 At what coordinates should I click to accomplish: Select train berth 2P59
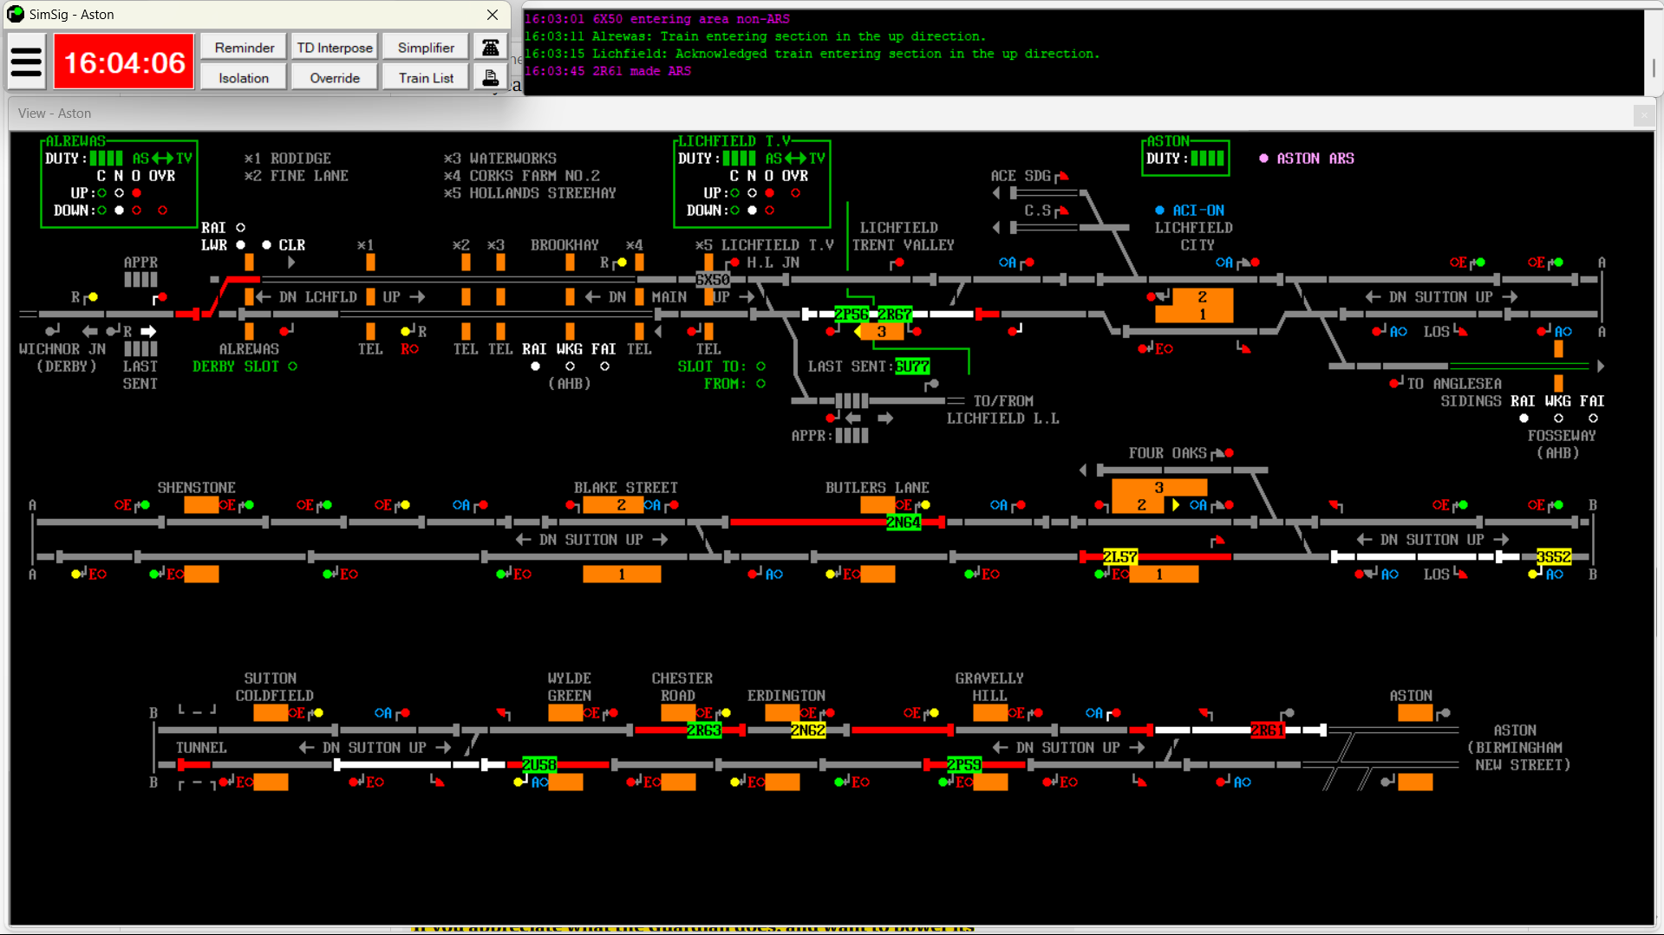(x=964, y=765)
